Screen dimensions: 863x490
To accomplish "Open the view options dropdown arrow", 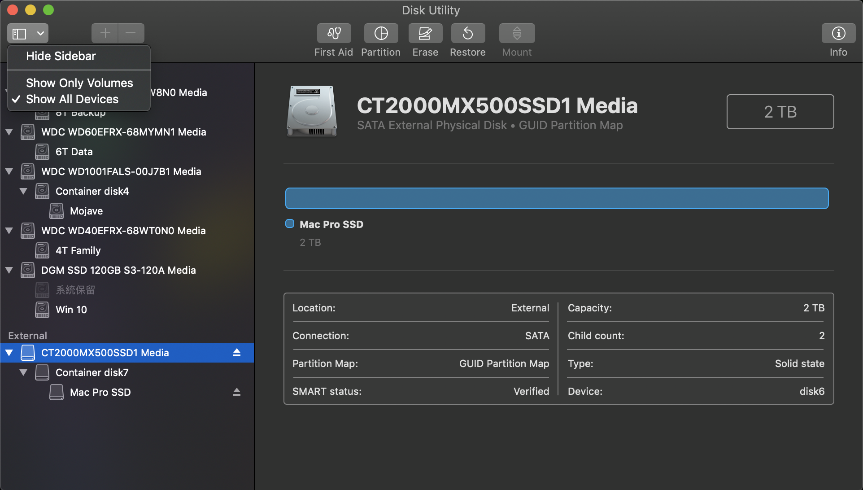I will [x=40, y=34].
